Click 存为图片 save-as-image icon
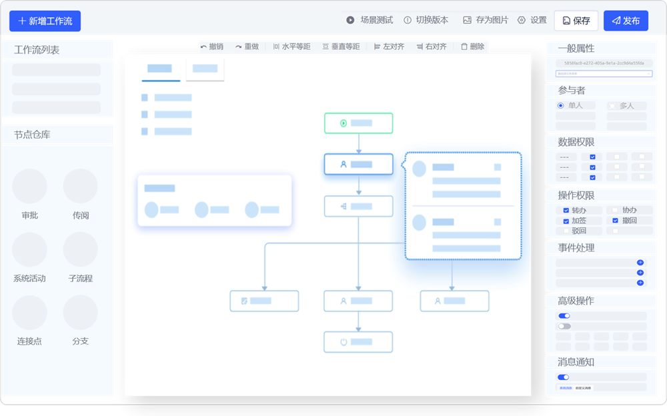The image size is (667, 416). pyautogui.click(x=467, y=20)
